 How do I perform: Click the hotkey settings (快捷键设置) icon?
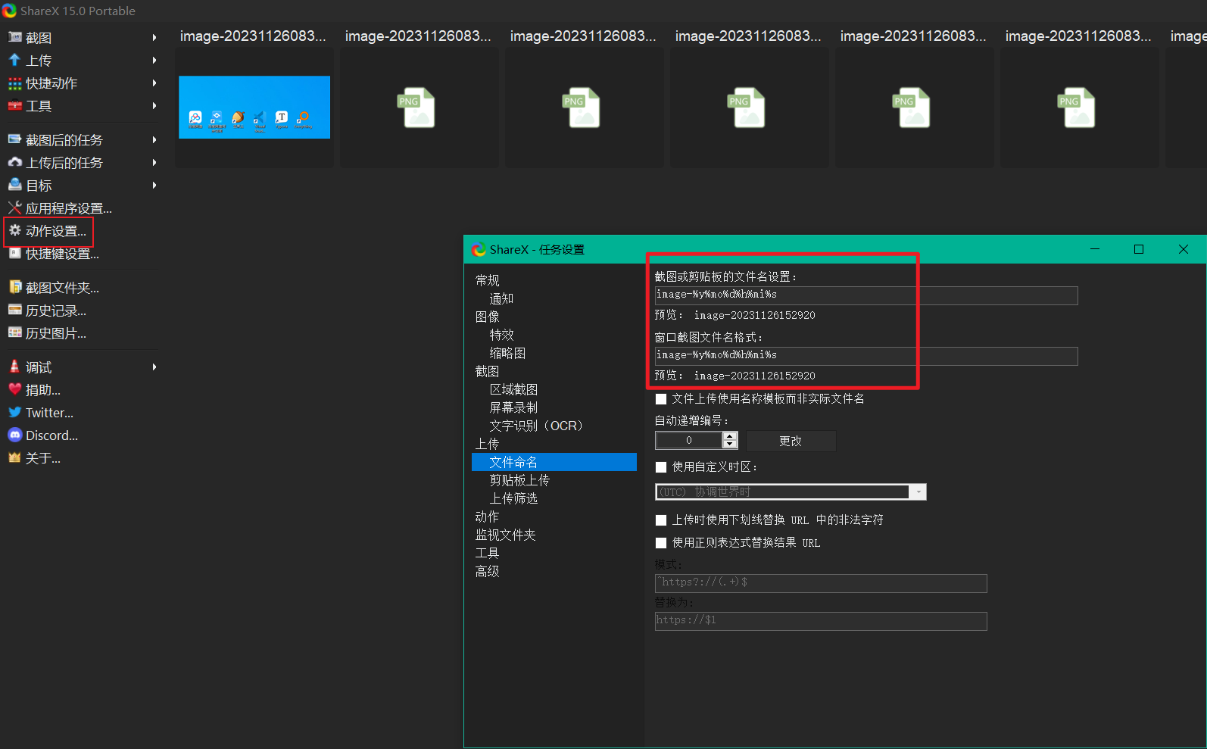pyautogui.click(x=14, y=253)
